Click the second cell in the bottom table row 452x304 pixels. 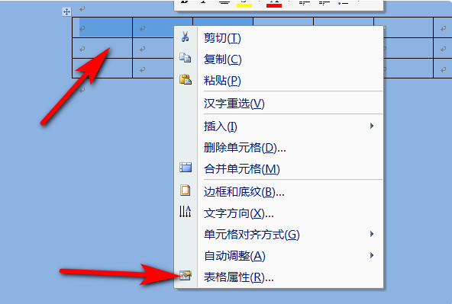point(153,69)
